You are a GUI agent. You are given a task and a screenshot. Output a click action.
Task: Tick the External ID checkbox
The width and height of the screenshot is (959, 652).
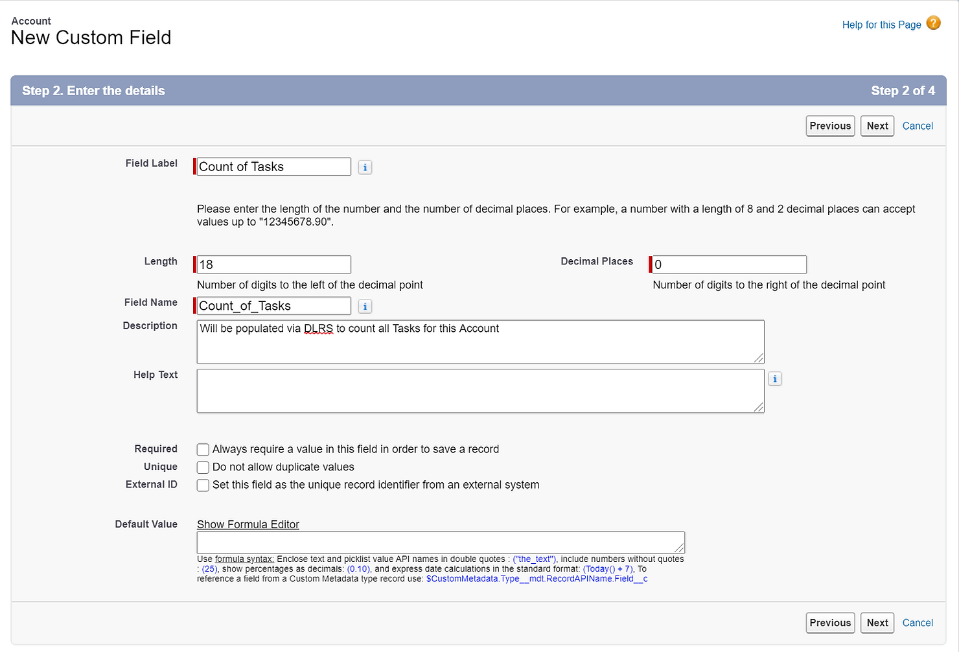coord(203,485)
